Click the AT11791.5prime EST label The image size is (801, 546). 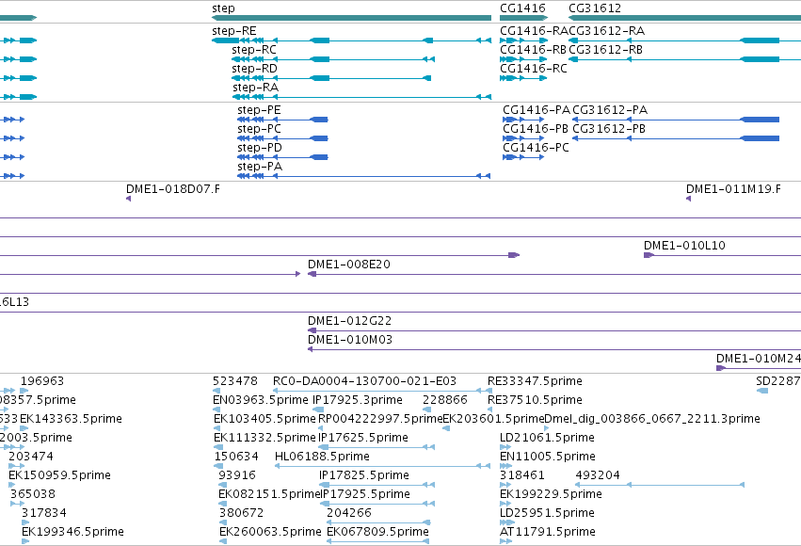click(x=548, y=532)
